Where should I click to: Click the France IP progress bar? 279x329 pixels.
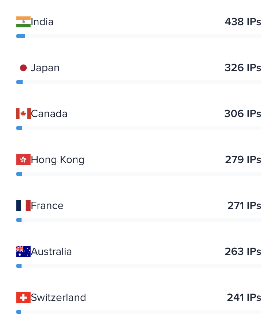coord(139,220)
